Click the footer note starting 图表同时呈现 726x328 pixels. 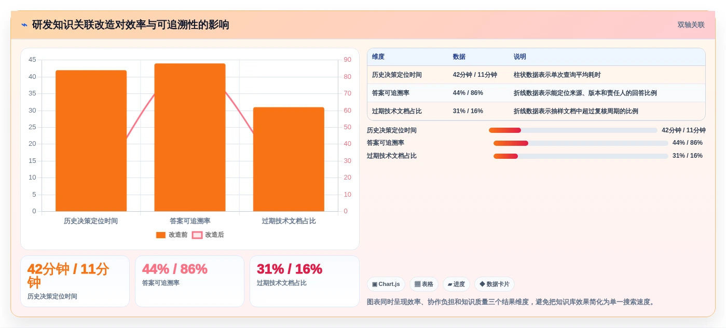click(512, 302)
